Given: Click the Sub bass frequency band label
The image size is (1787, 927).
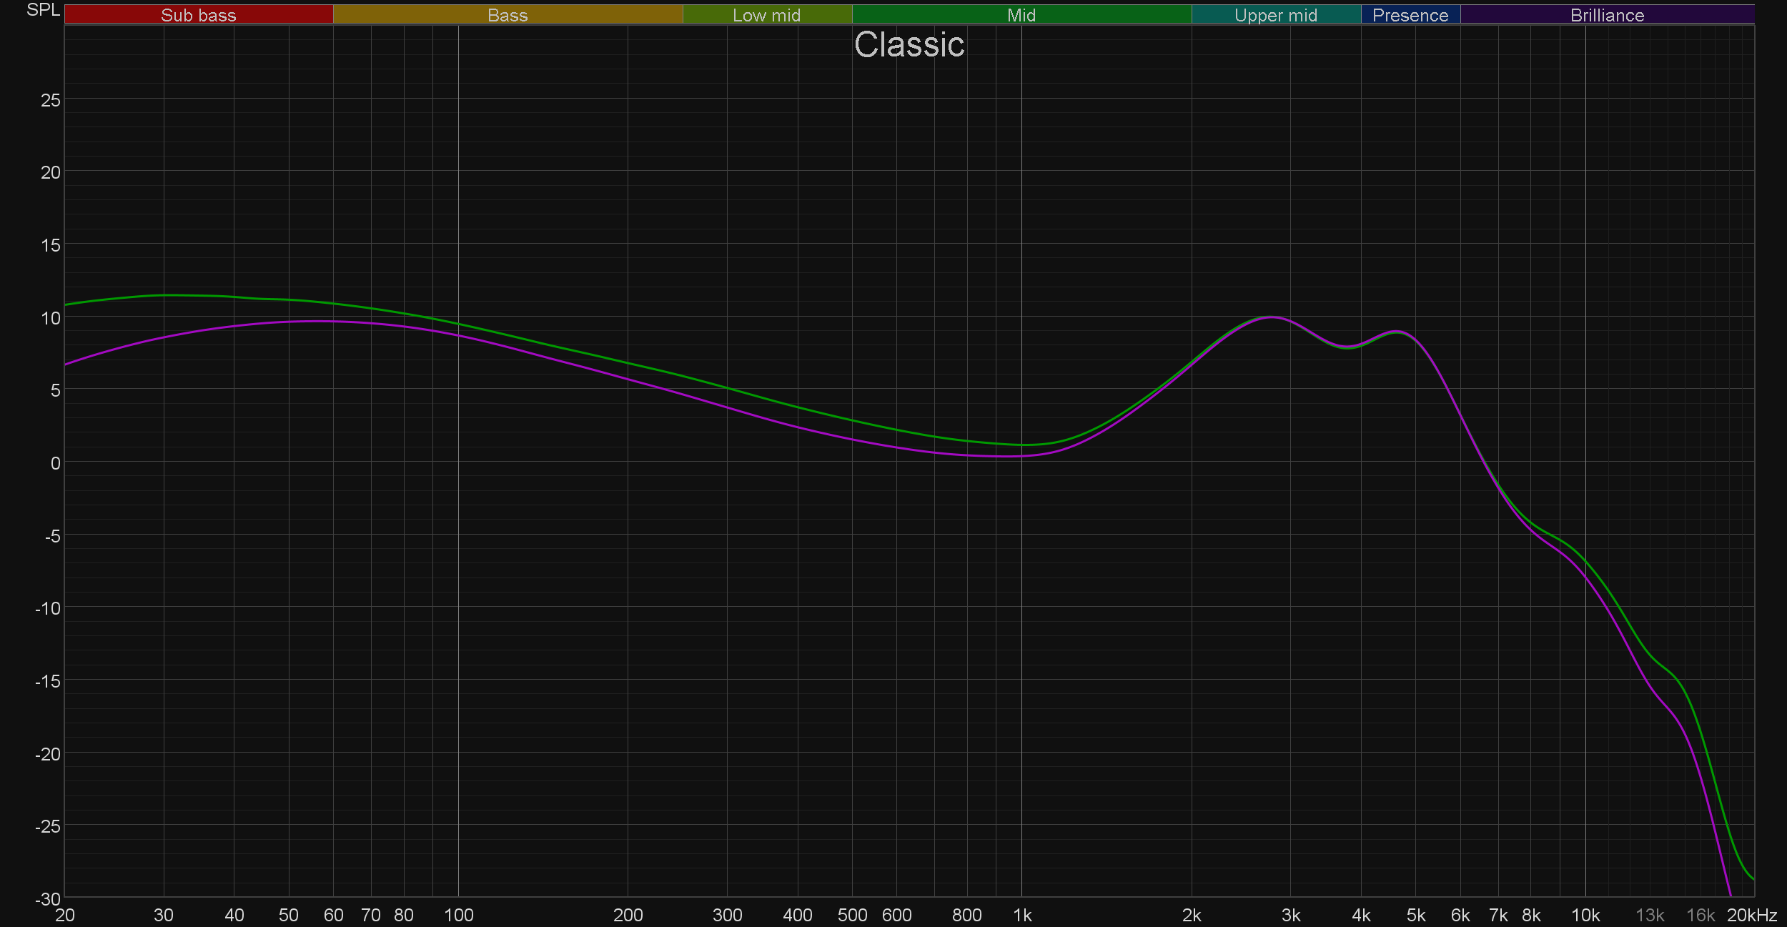Looking at the screenshot, I should coord(198,15).
